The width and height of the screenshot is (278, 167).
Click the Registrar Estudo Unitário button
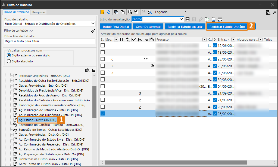coord(227,27)
